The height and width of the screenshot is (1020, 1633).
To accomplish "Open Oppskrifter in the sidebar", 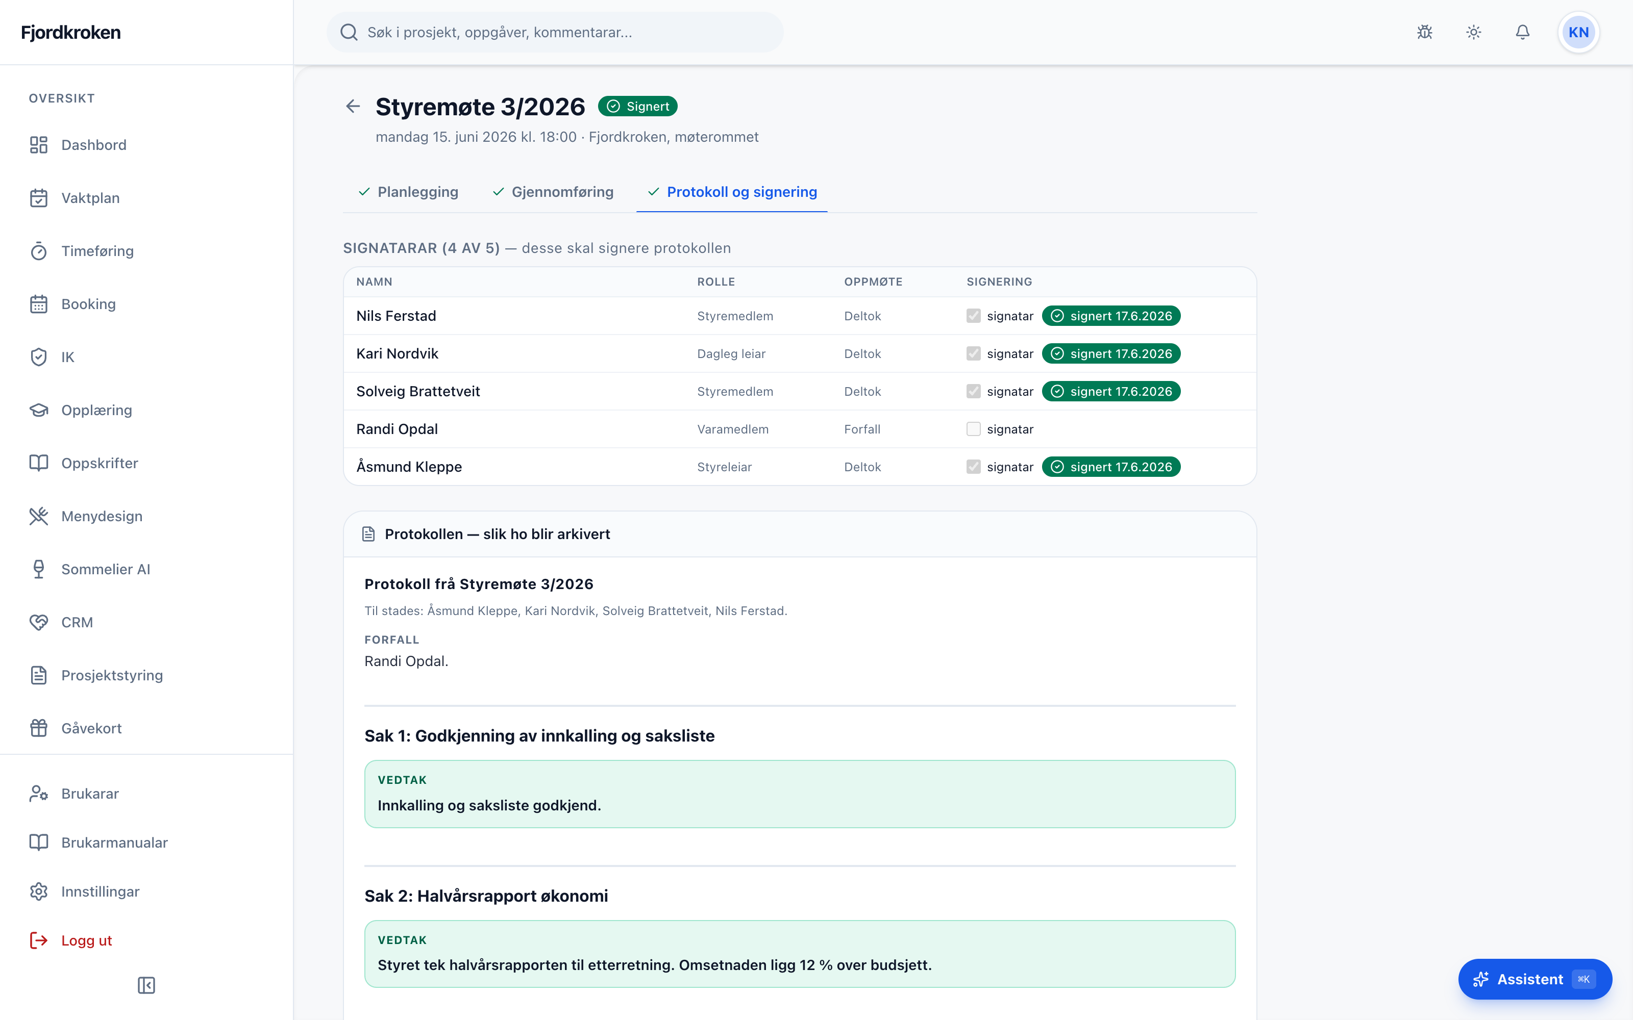I will tap(146, 464).
